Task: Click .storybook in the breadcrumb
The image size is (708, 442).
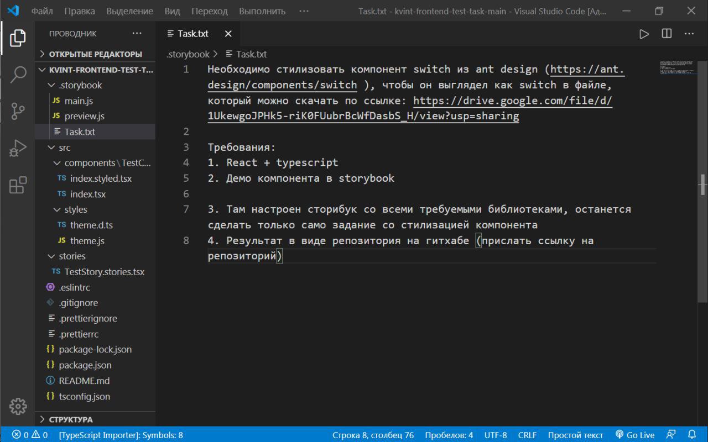Action: [x=188, y=54]
